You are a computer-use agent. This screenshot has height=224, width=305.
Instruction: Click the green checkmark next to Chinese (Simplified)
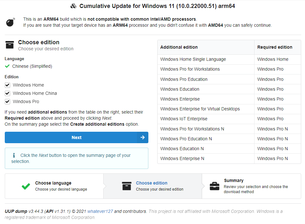tap(7, 66)
